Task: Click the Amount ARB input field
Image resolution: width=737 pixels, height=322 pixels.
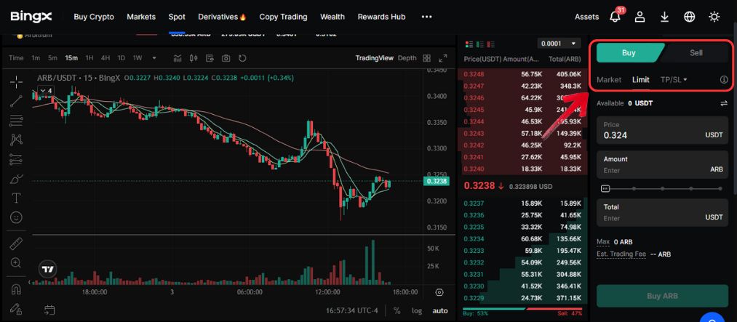Action: coord(662,165)
